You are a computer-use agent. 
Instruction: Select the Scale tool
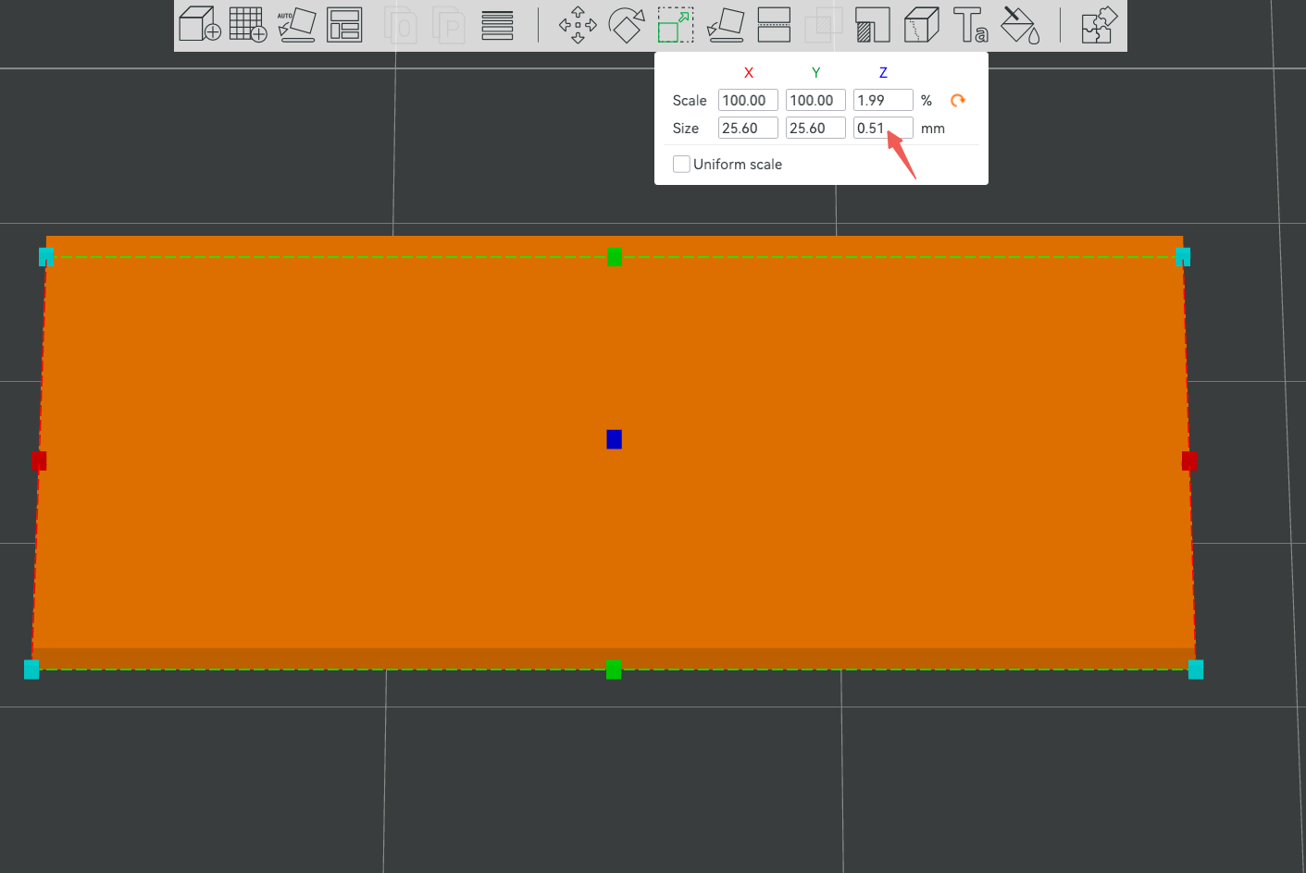click(x=676, y=25)
